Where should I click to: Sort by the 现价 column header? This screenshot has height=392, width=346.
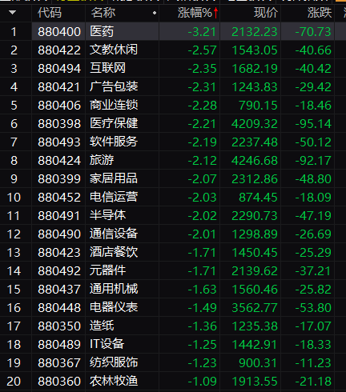266,13
